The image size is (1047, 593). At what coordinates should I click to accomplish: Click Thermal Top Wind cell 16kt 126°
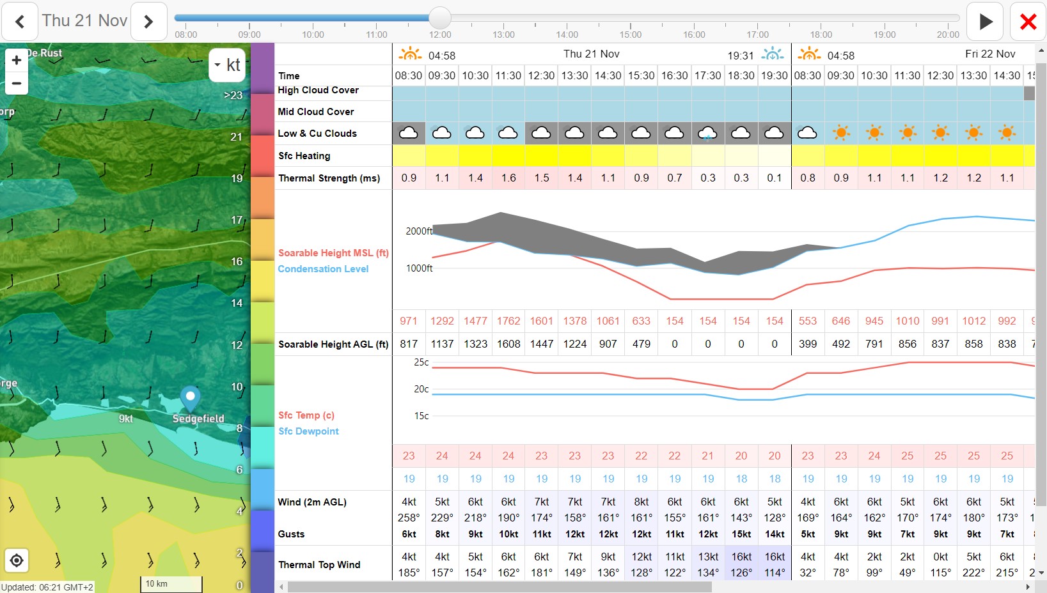point(741,564)
